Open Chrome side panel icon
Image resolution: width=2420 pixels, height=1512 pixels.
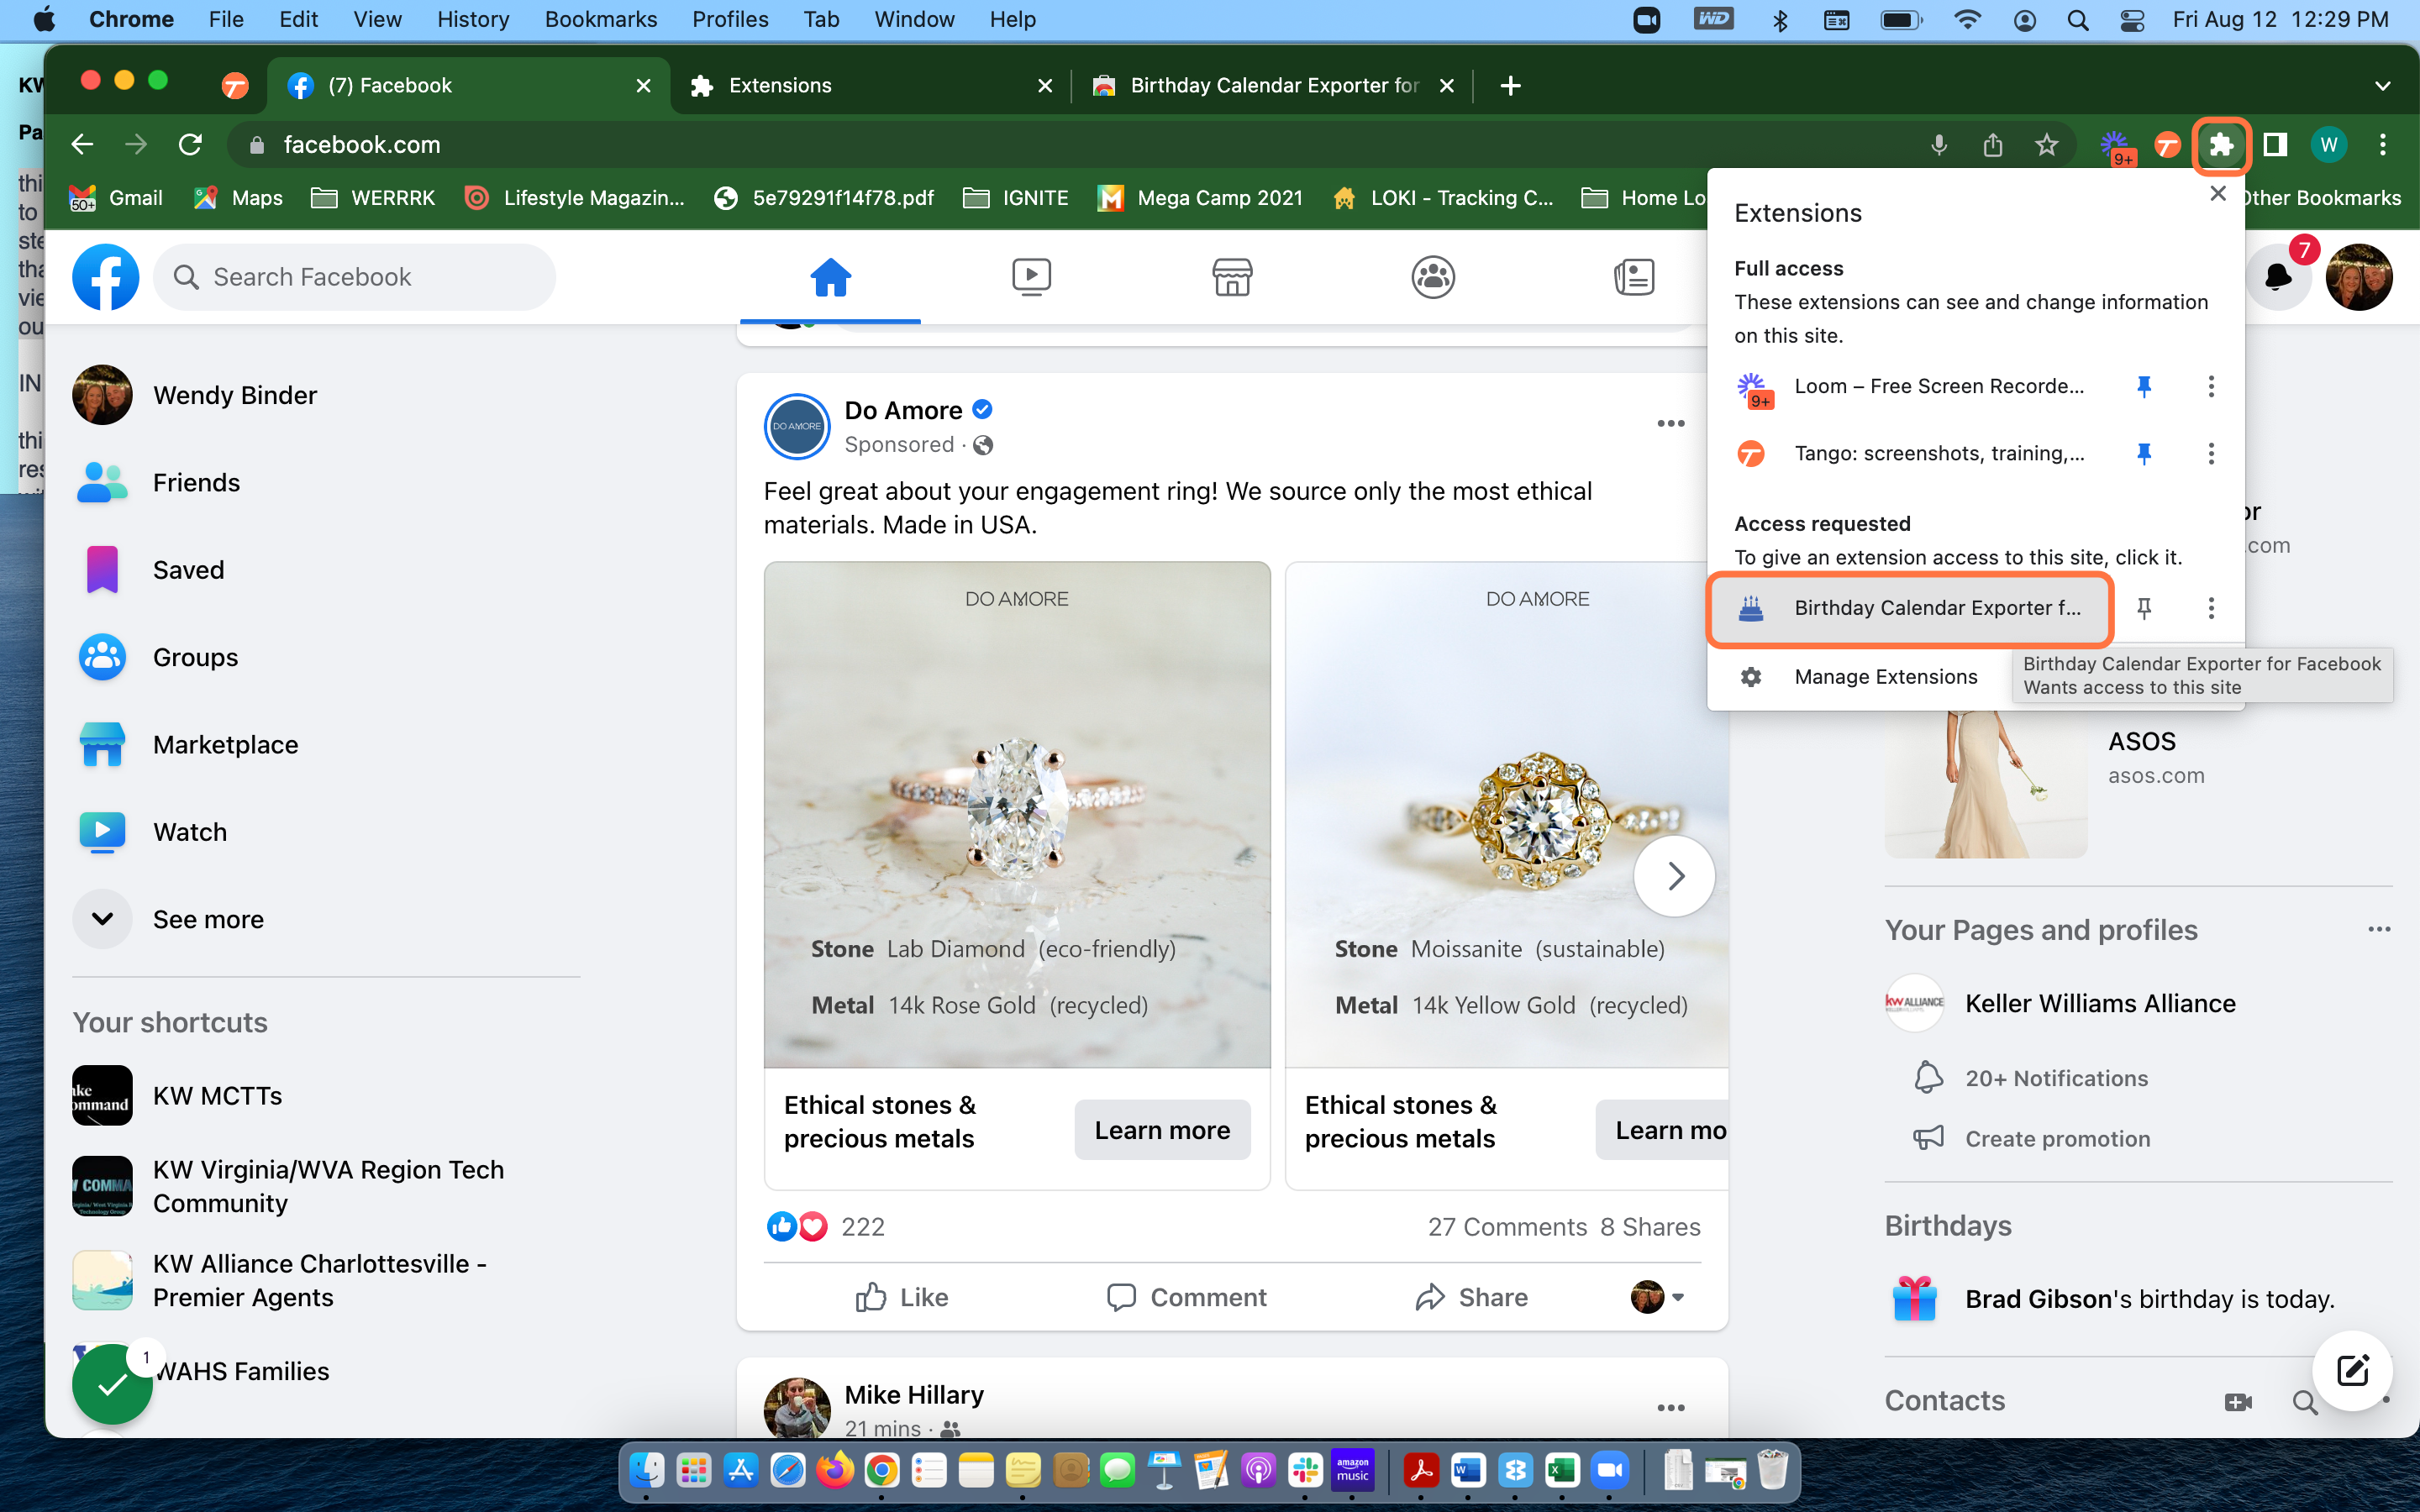coord(2275,145)
